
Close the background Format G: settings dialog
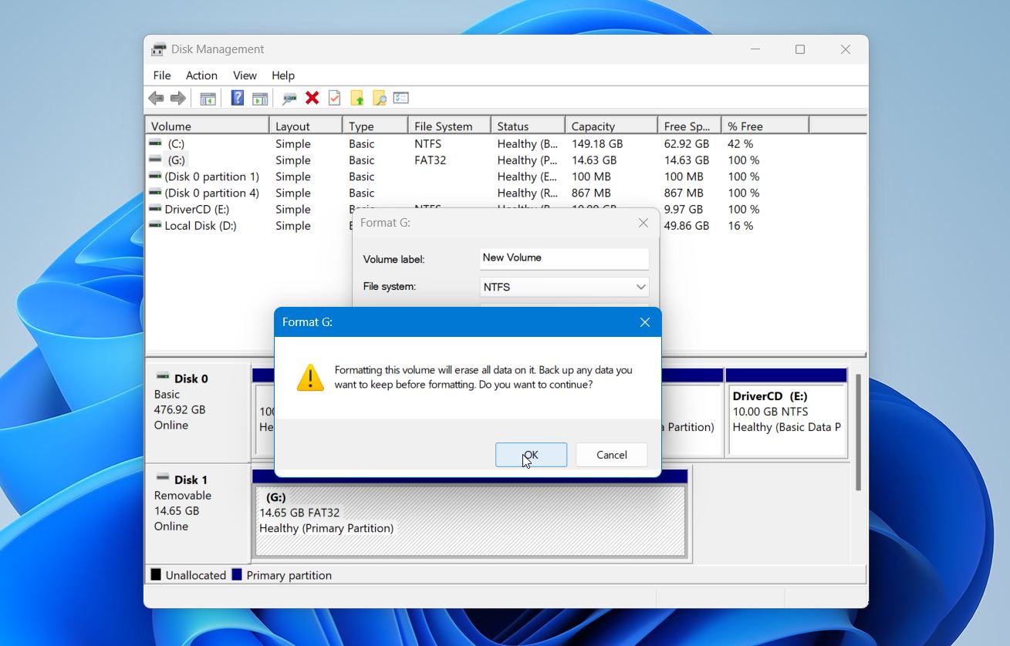tap(643, 223)
